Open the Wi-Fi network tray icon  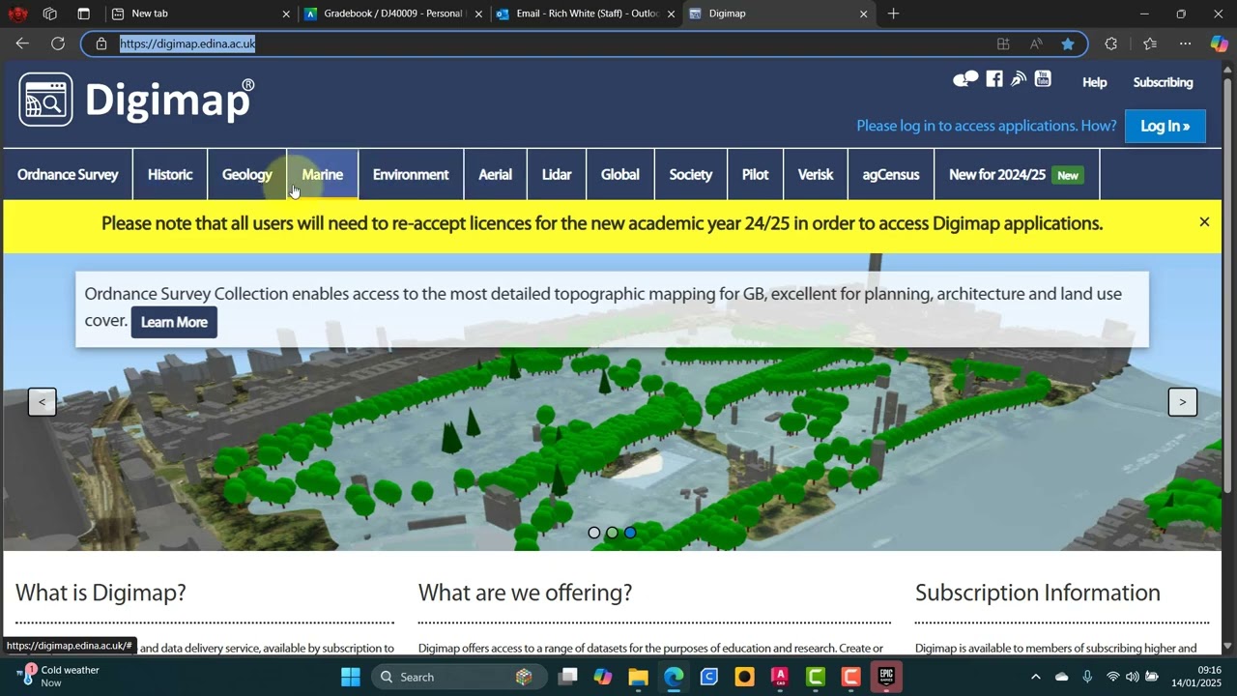1112,677
